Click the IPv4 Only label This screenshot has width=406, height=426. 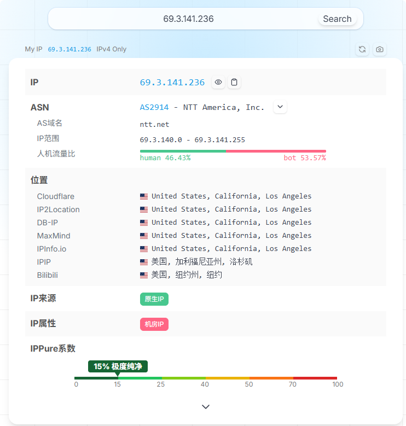click(x=112, y=49)
